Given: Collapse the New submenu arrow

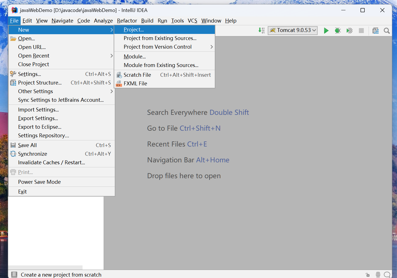Looking at the screenshot, I should pyautogui.click(x=111, y=30).
